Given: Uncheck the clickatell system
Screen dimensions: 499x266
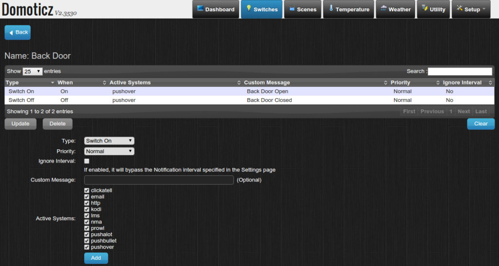Looking at the screenshot, I should (87, 190).
